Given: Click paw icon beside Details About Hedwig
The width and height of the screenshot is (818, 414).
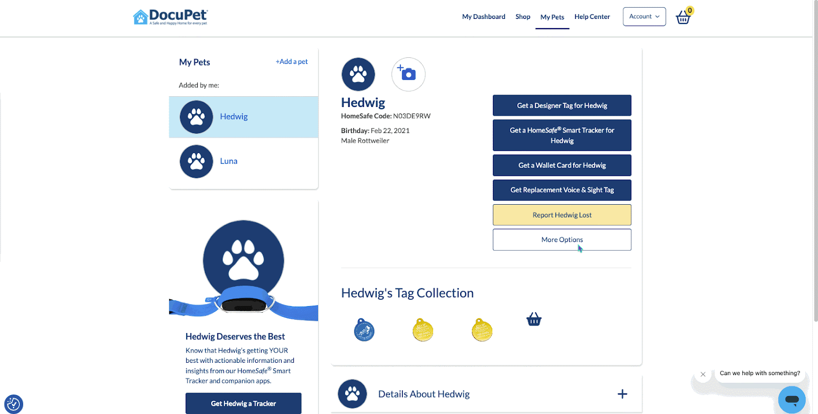Looking at the screenshot, I should click(x=352, y=394).
